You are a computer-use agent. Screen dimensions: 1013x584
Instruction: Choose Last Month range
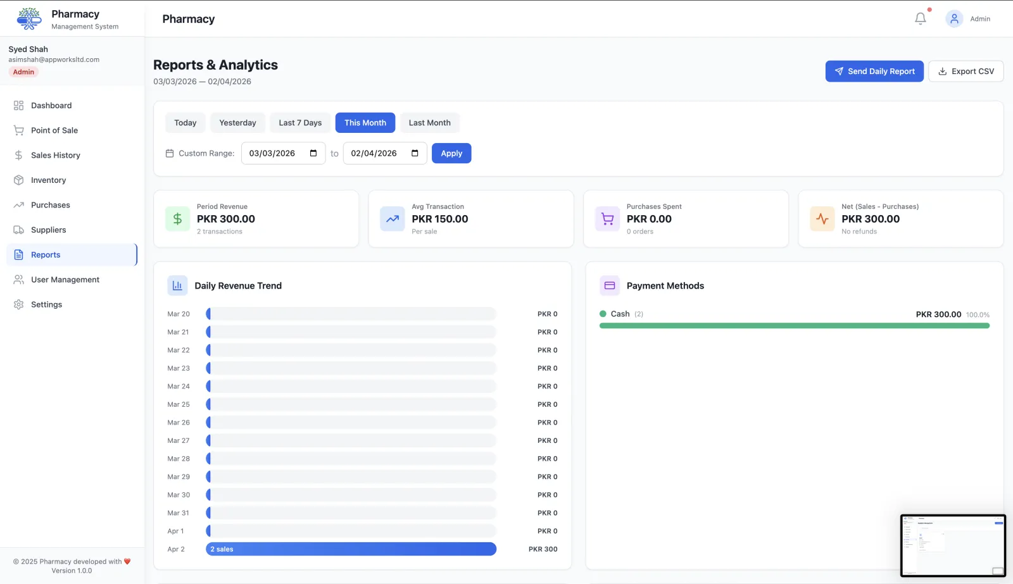click(430, 123)
